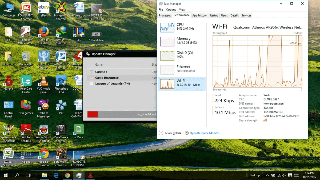Open the File menu in Task Manager
The height and width of the screenshot is (180, 320).
click(x=161, y=10)
